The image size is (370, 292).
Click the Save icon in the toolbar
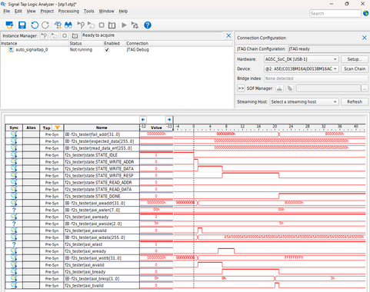point(22,25)
